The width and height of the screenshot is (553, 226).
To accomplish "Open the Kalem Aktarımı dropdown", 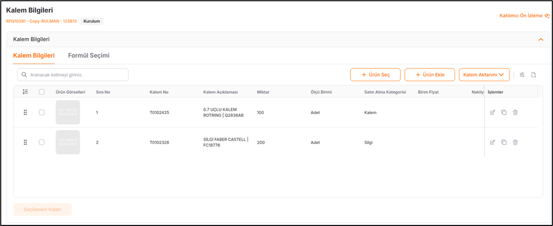I will pos(484,75).
